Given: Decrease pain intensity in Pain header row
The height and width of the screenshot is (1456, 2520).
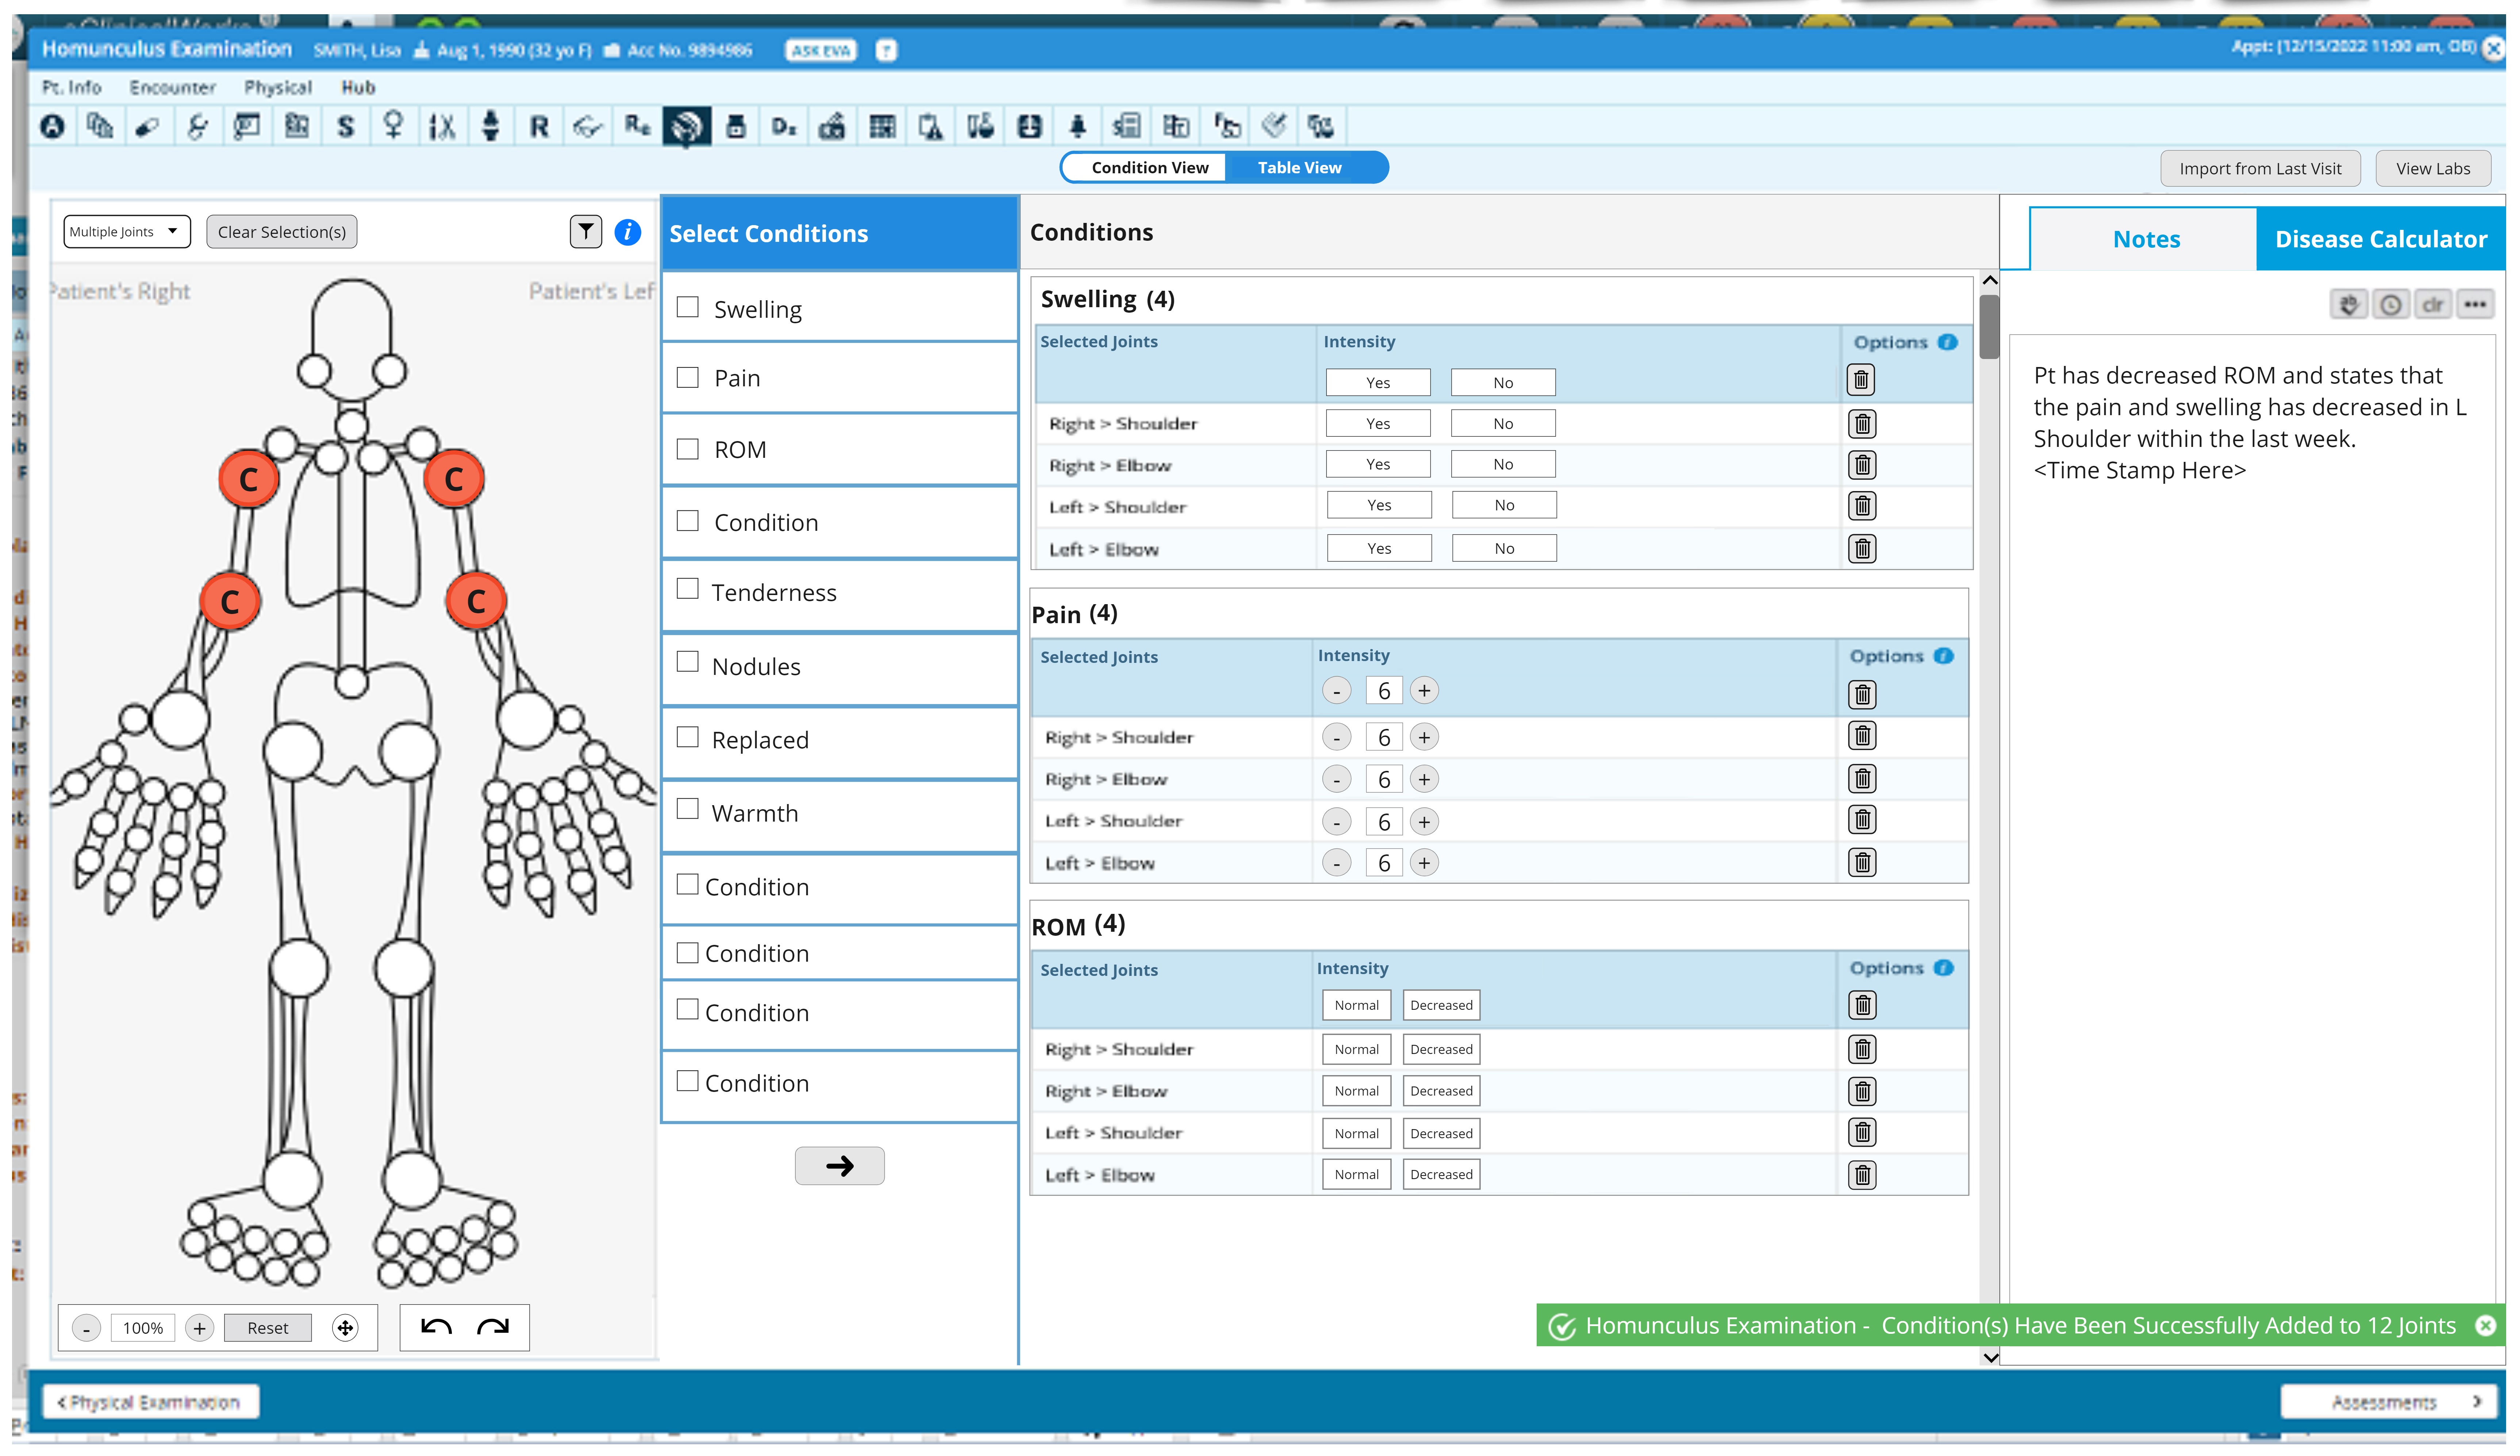Looking at the screenshot, I should pos(1336,691).
